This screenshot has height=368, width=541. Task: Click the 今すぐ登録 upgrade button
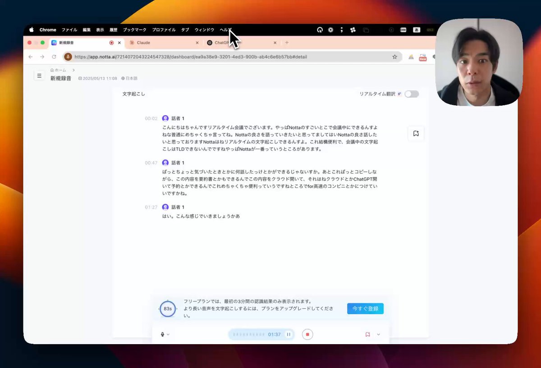point(365,309)
